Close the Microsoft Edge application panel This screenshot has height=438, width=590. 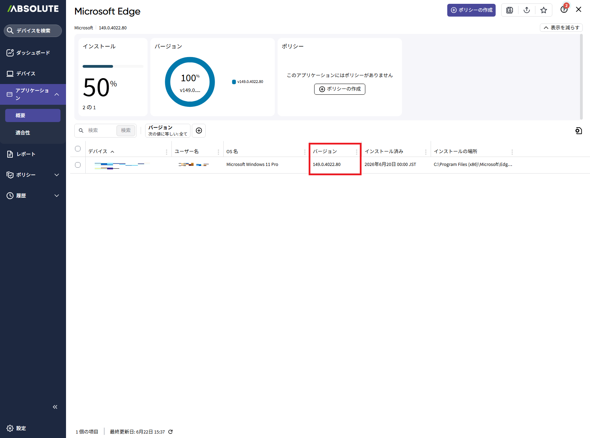point(579,9)
